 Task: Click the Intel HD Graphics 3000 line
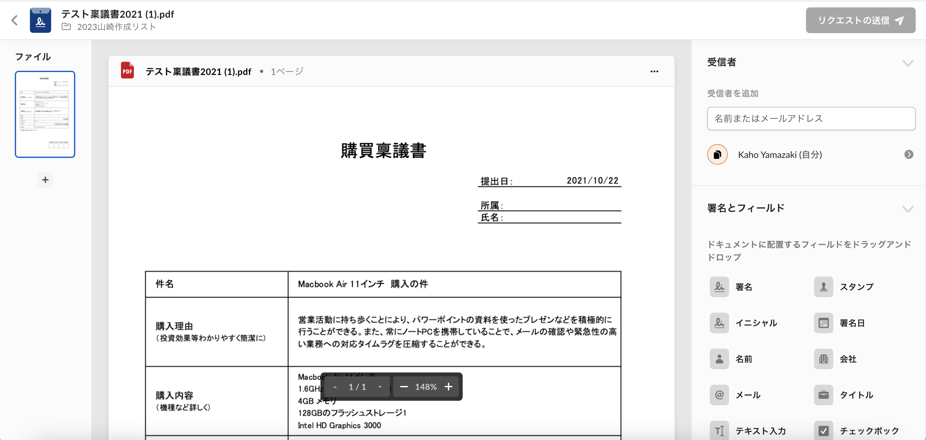tap(339, 425)
